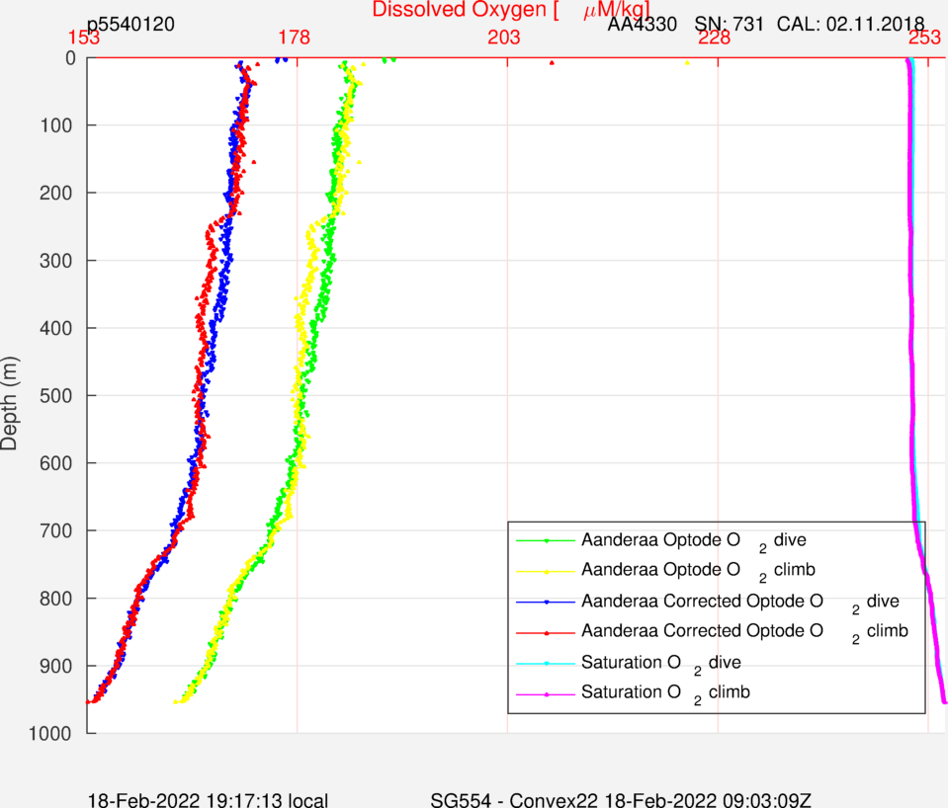Screen dimensions: 948x808
Task: Click the local timestamp text at bottom left
Action: coord(208,799)
